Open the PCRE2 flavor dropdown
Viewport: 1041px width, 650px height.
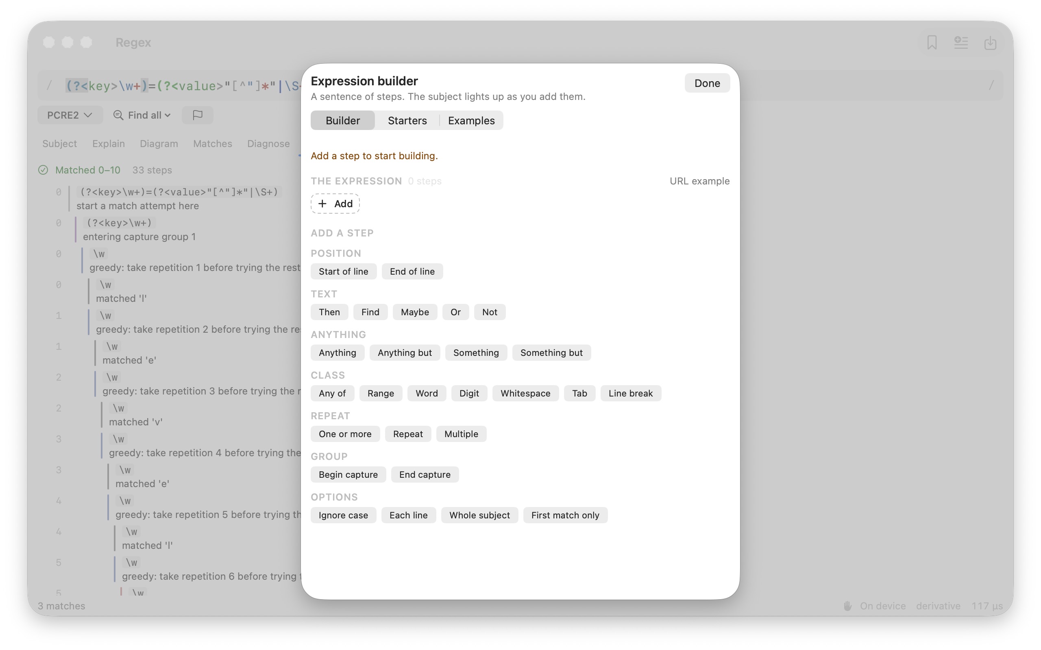(x=70, y=115)
